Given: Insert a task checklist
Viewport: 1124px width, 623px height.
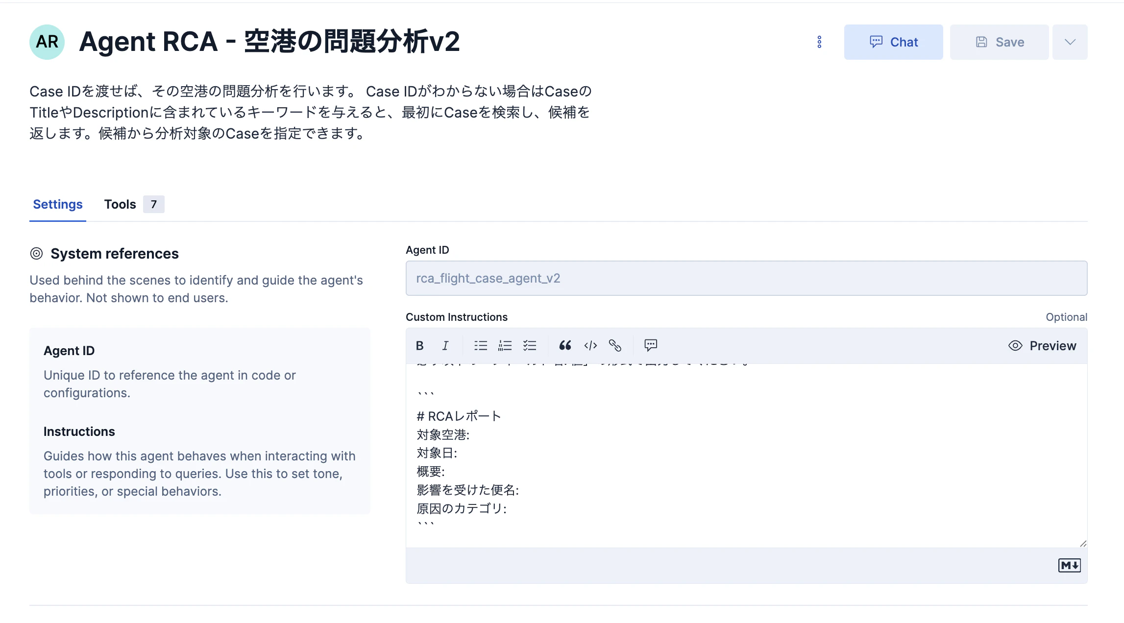Looking at the screenshot, I should coord(530,346).
